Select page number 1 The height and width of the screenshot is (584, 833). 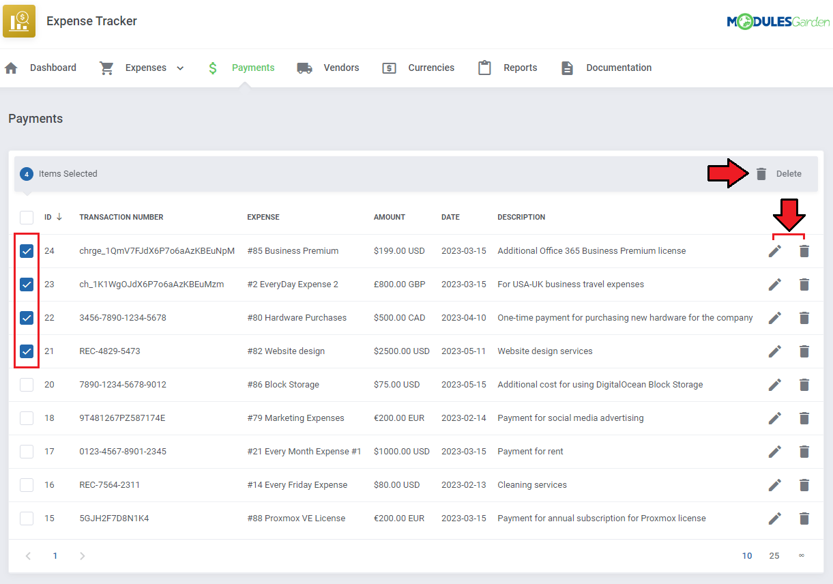(55, 556)
